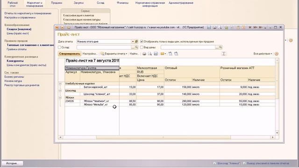Collapse the Яблоки group
Image resolution: width=299 pixels, height=168 pixels.
coord(60,98)
